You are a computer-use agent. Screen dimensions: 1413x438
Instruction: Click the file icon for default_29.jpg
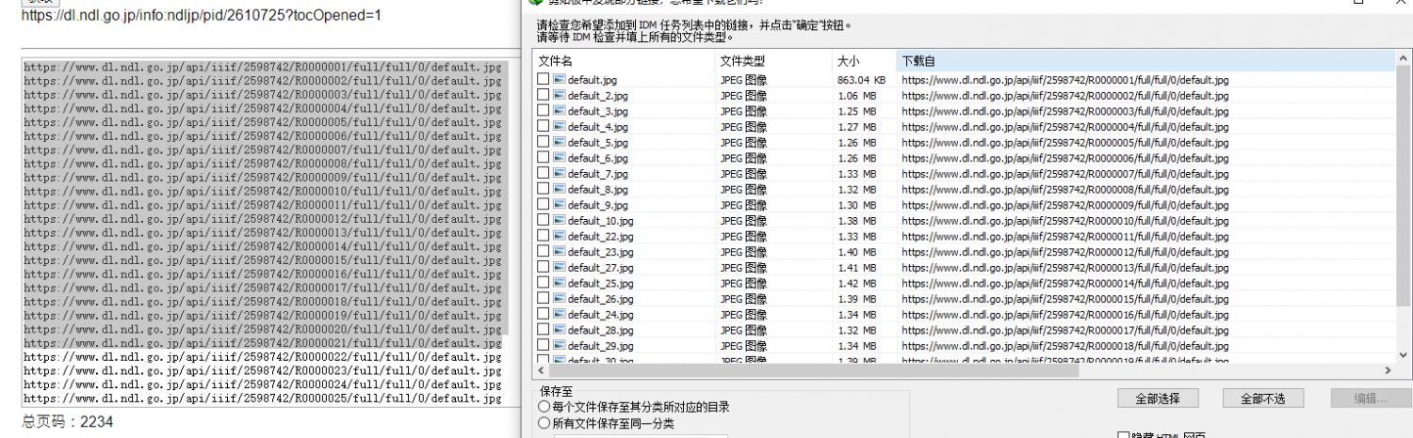(x=559, y=346)
